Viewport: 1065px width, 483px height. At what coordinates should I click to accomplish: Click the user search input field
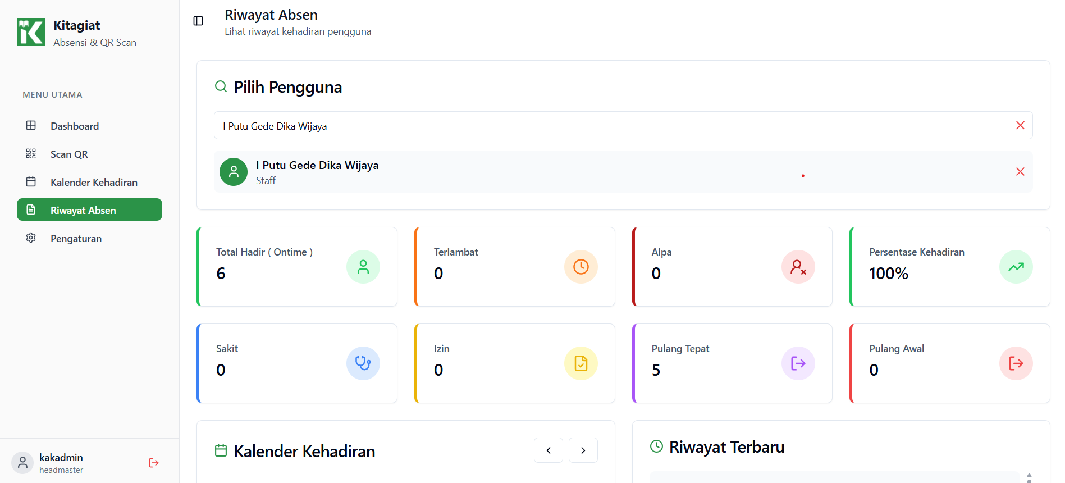623,125
